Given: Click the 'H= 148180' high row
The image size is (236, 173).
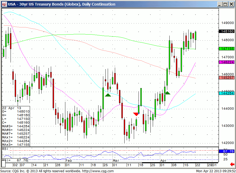Looking at the screenshot, I should 16,116.
